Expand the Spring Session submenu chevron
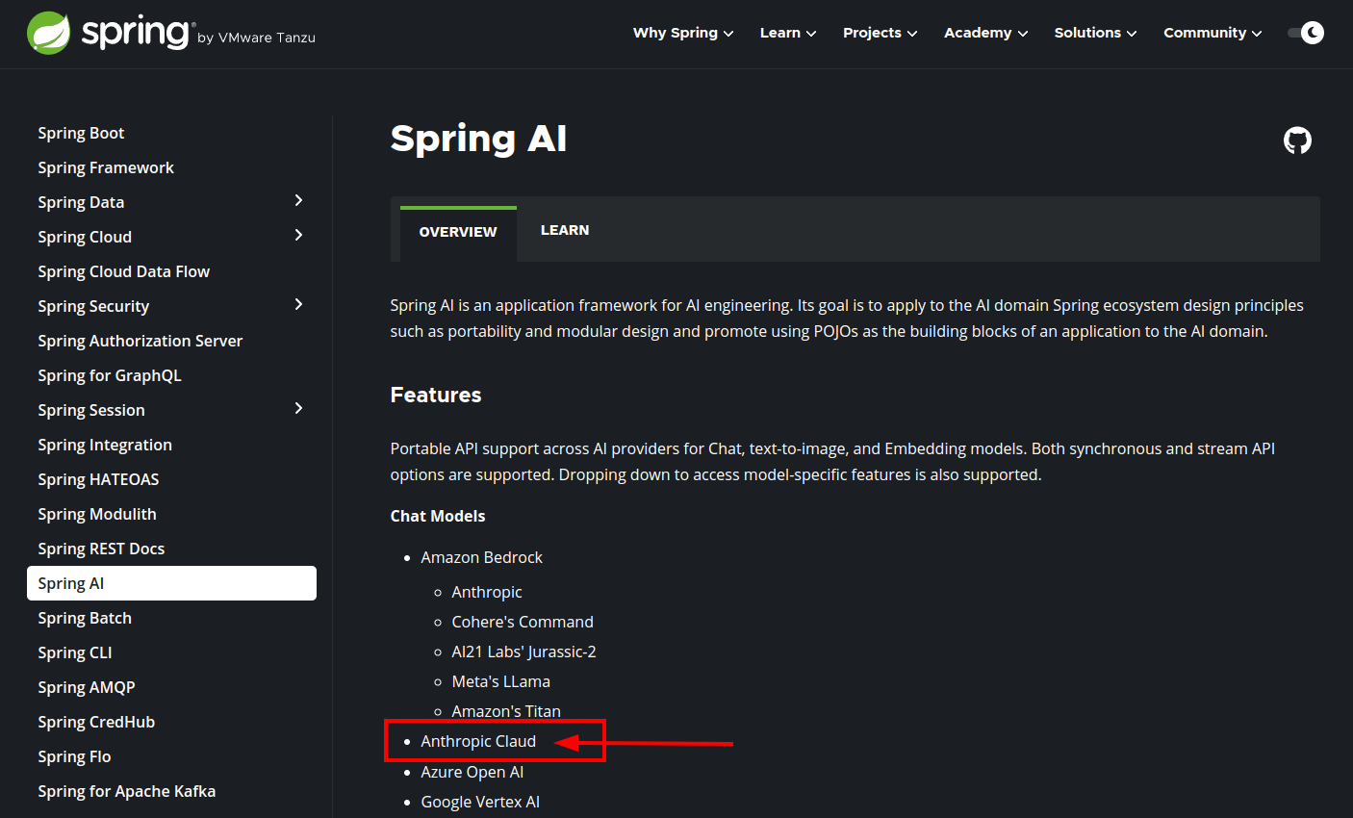1353x818 pixels. point(298,408)
